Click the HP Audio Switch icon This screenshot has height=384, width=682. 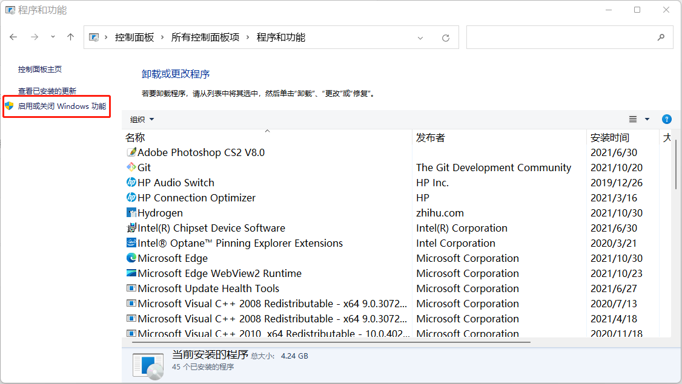click(x=131, y=183)
